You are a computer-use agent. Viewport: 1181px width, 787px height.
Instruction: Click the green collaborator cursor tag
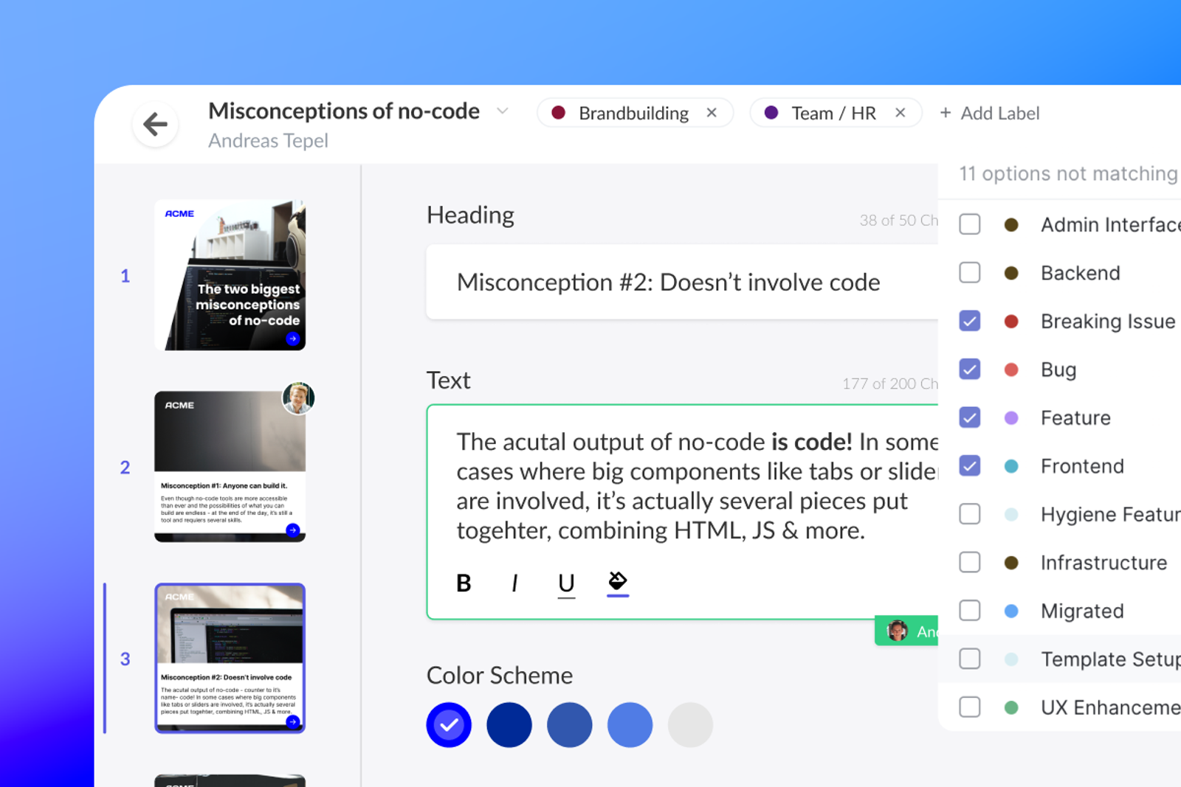coord(906,631)
